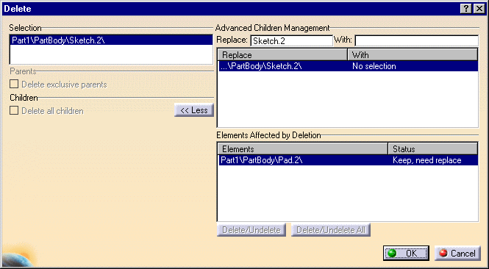Check Delete exclusive parents checkbox

coord(14,85)
